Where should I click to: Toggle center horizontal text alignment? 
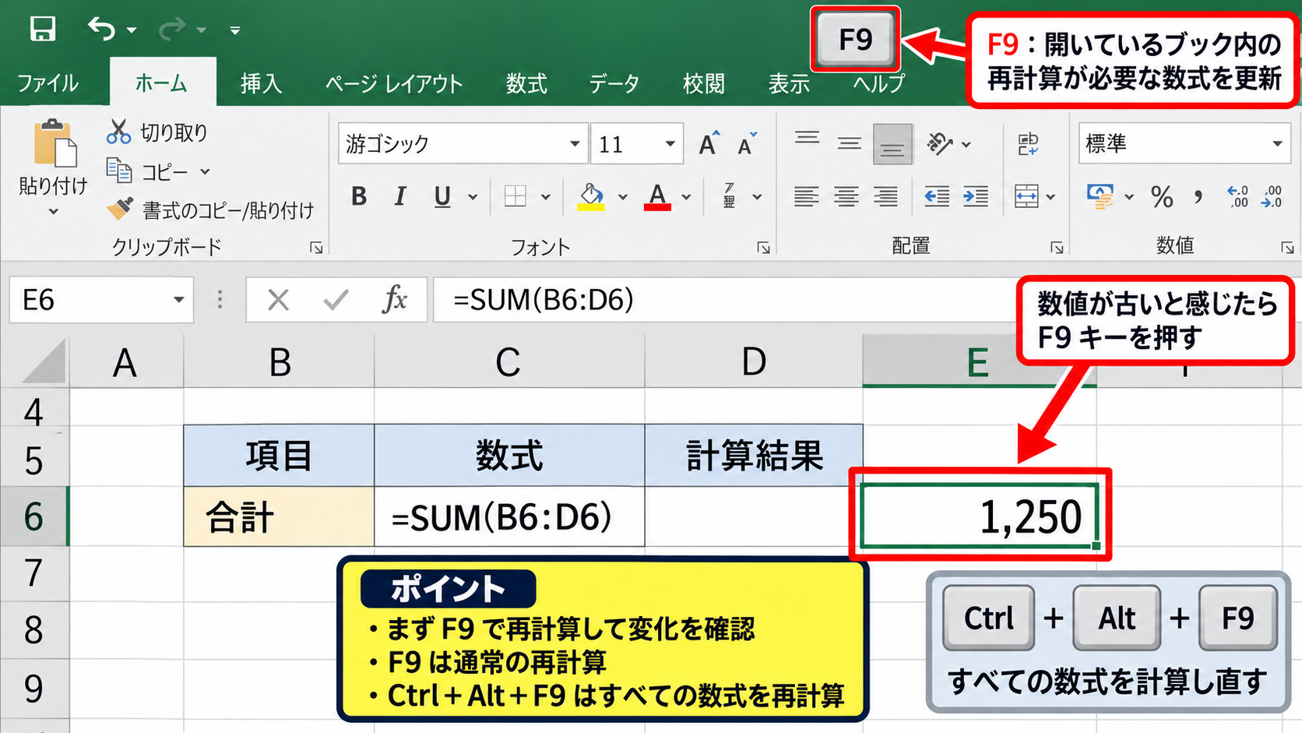846,196
